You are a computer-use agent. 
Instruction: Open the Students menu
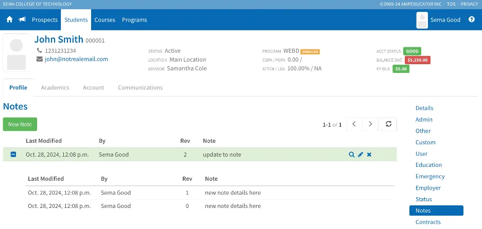pos(76,20)
